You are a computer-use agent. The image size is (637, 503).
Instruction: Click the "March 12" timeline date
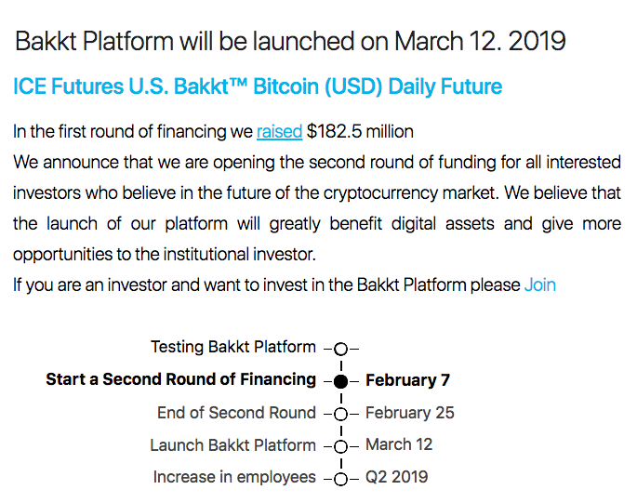[x=398, y=444]
